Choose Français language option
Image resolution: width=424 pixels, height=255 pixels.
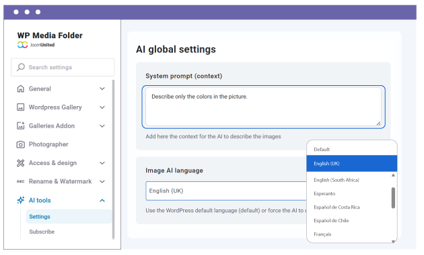tap(322, 234)
